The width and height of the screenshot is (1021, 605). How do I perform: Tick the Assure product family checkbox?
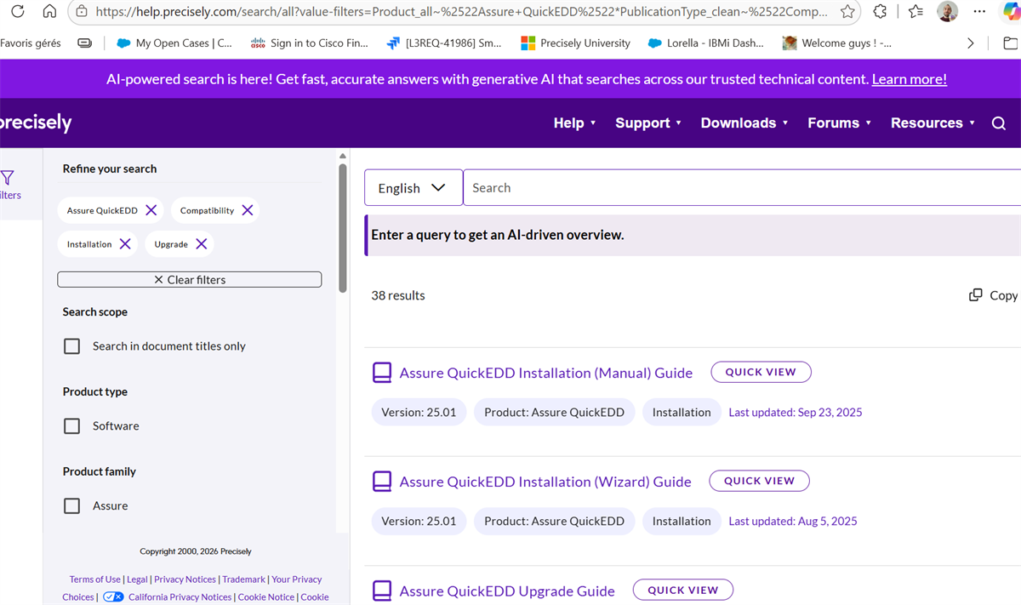[x=72, y=506]
